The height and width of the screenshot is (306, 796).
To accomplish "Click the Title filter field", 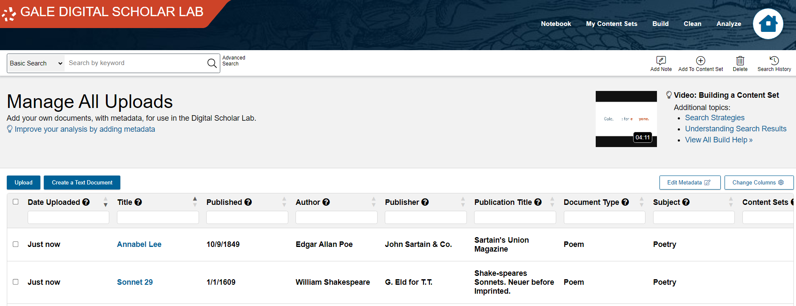I will tap(158, 218).
